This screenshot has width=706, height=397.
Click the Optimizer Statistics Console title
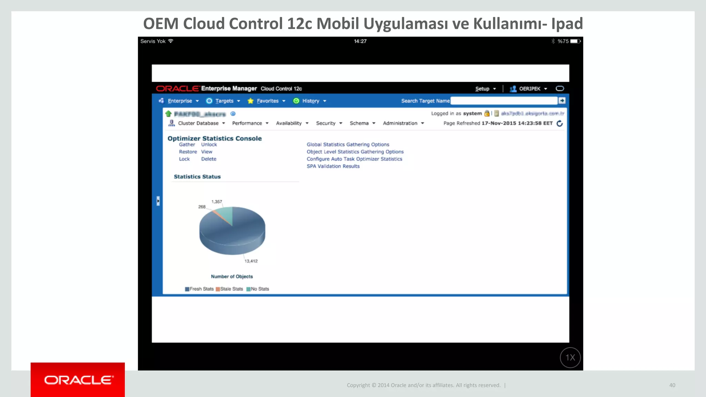[x=214, y=138]
